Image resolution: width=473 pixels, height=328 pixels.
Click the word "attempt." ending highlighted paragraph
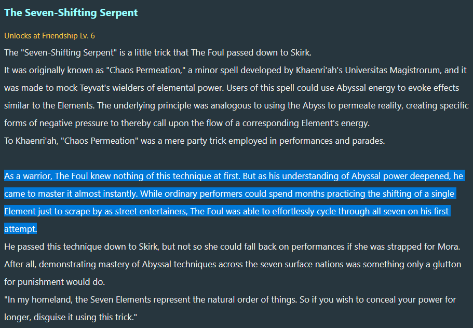tap(21, 229)
